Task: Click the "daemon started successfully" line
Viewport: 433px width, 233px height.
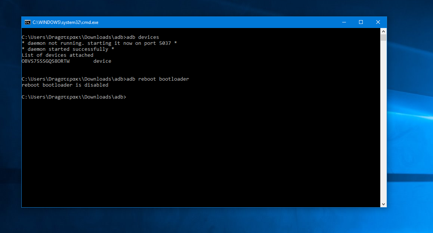Action: (x=68, y=49)
